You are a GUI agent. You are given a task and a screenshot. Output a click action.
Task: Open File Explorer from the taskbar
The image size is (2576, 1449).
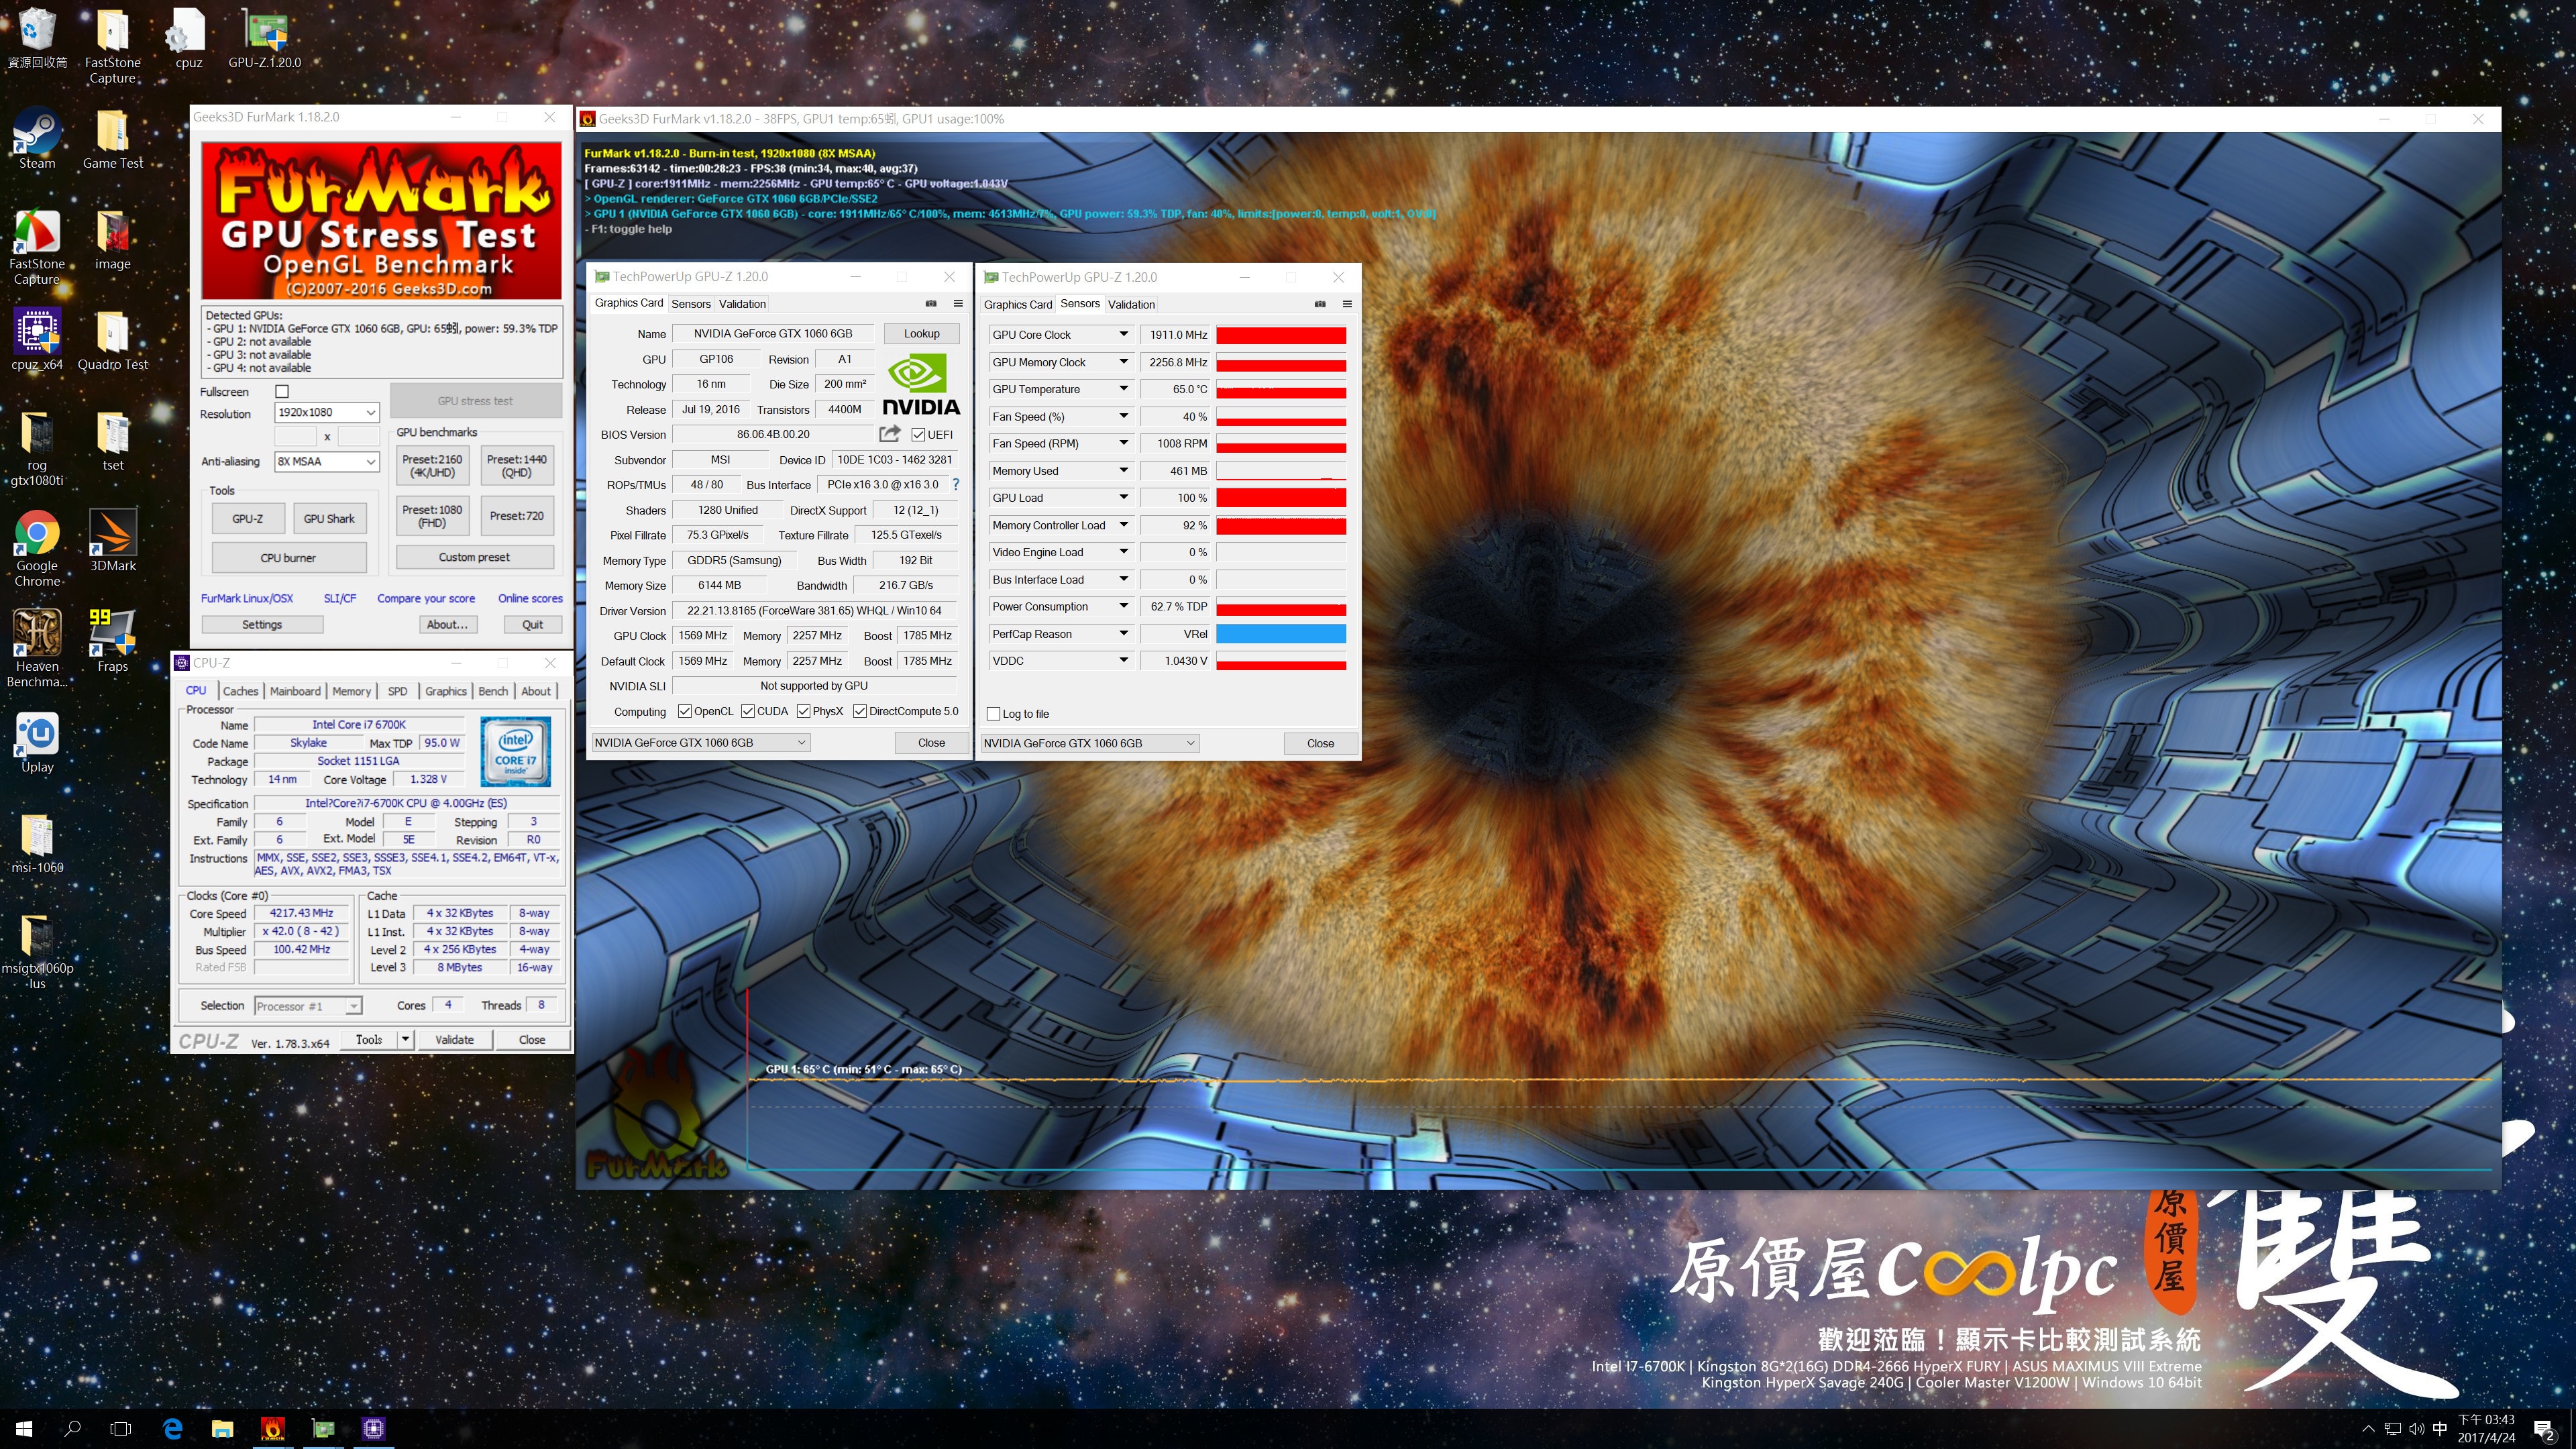click(222, 1428)
